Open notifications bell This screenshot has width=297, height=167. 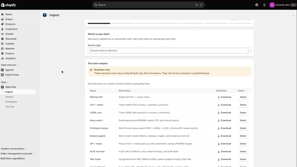click(264, 5)
